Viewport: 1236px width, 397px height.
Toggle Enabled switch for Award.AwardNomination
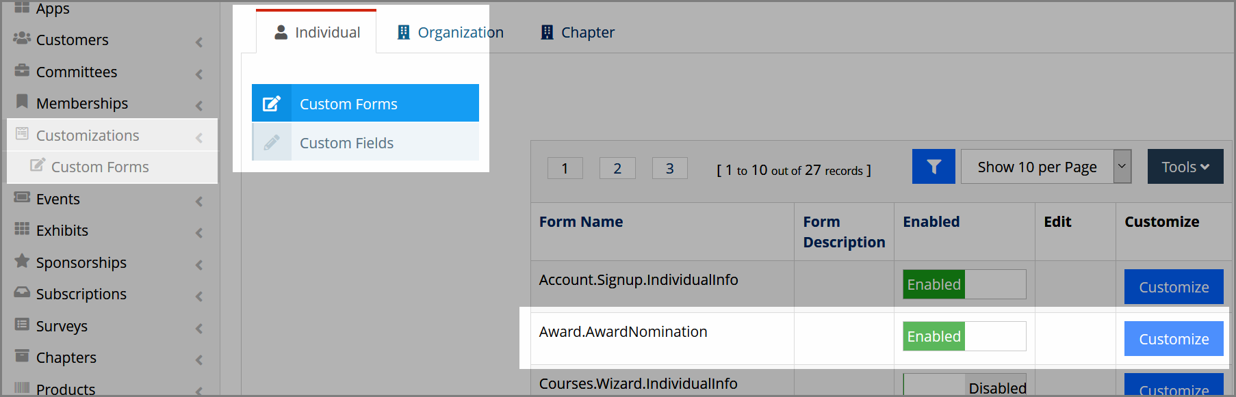(x=964, y=336)
